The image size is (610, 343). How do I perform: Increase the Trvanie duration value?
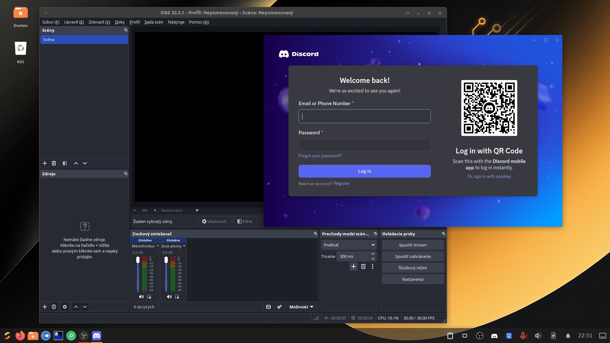click(x=373, y=254)
